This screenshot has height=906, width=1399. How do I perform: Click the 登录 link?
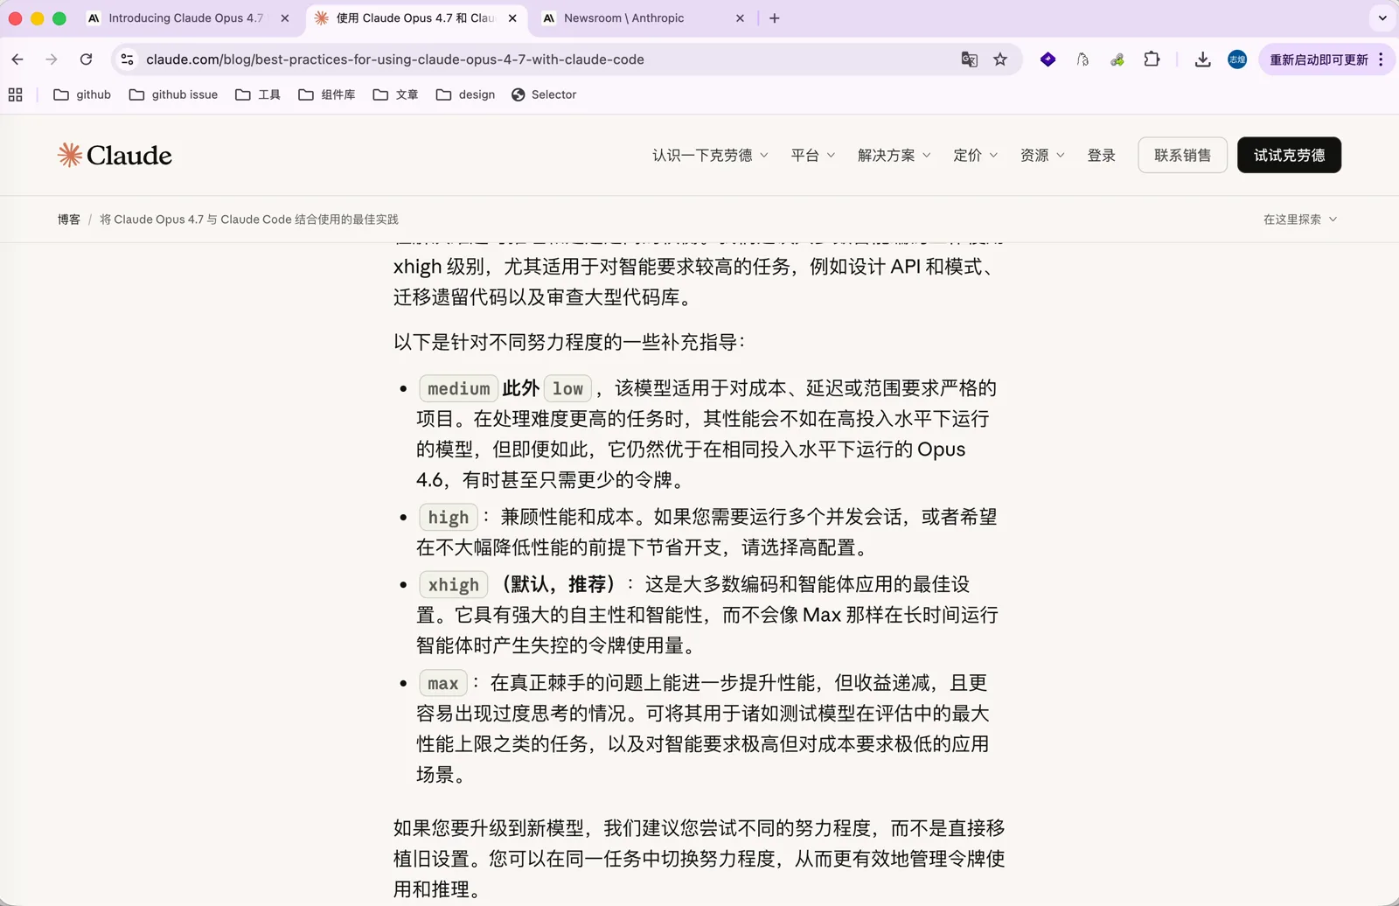1101,156
